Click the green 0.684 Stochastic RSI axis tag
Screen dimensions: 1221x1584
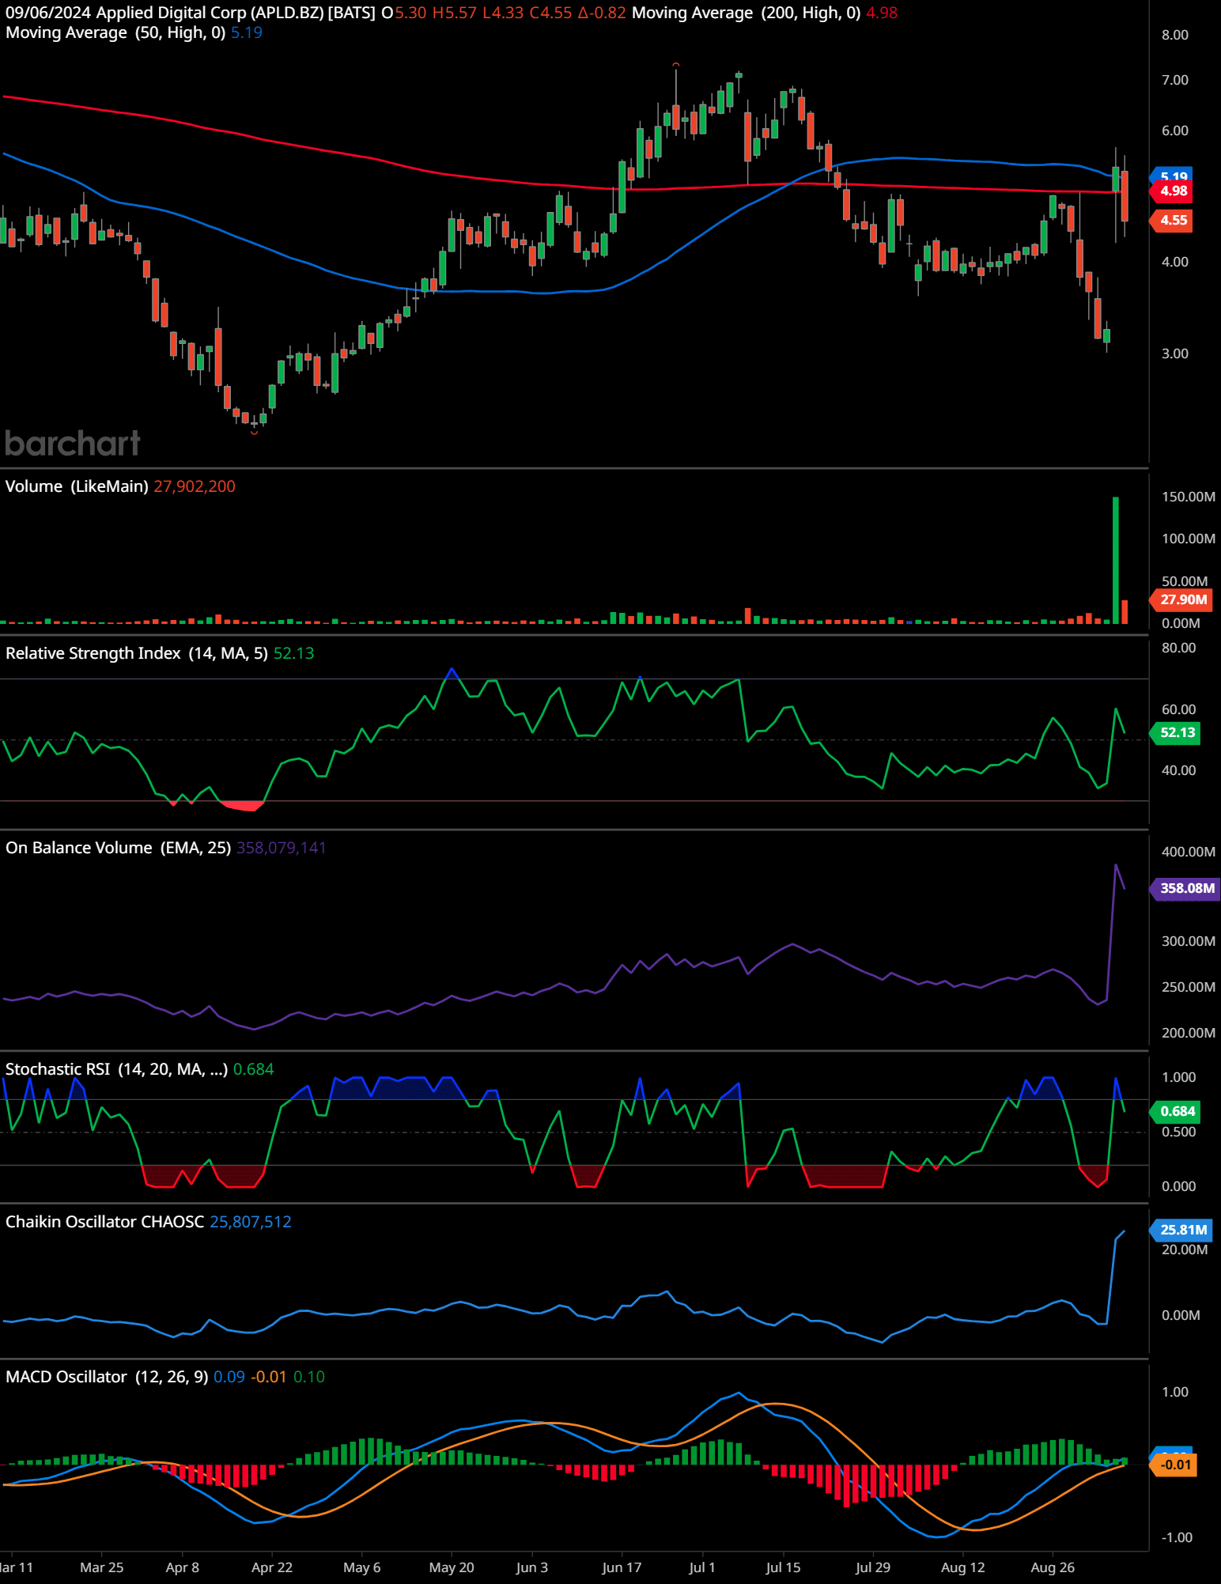(x=1176, y=1111)
